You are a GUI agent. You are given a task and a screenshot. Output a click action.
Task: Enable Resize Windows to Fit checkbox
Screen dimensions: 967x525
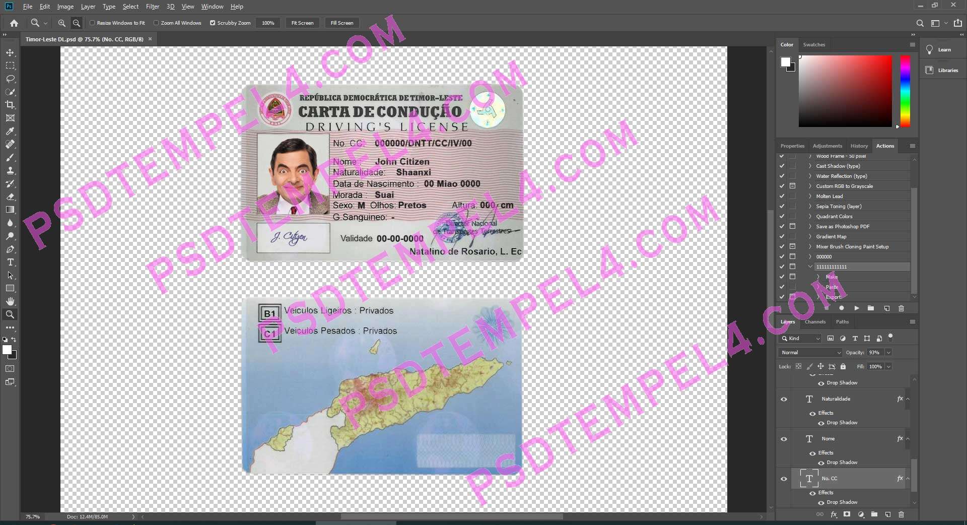[x=92, y=23]
